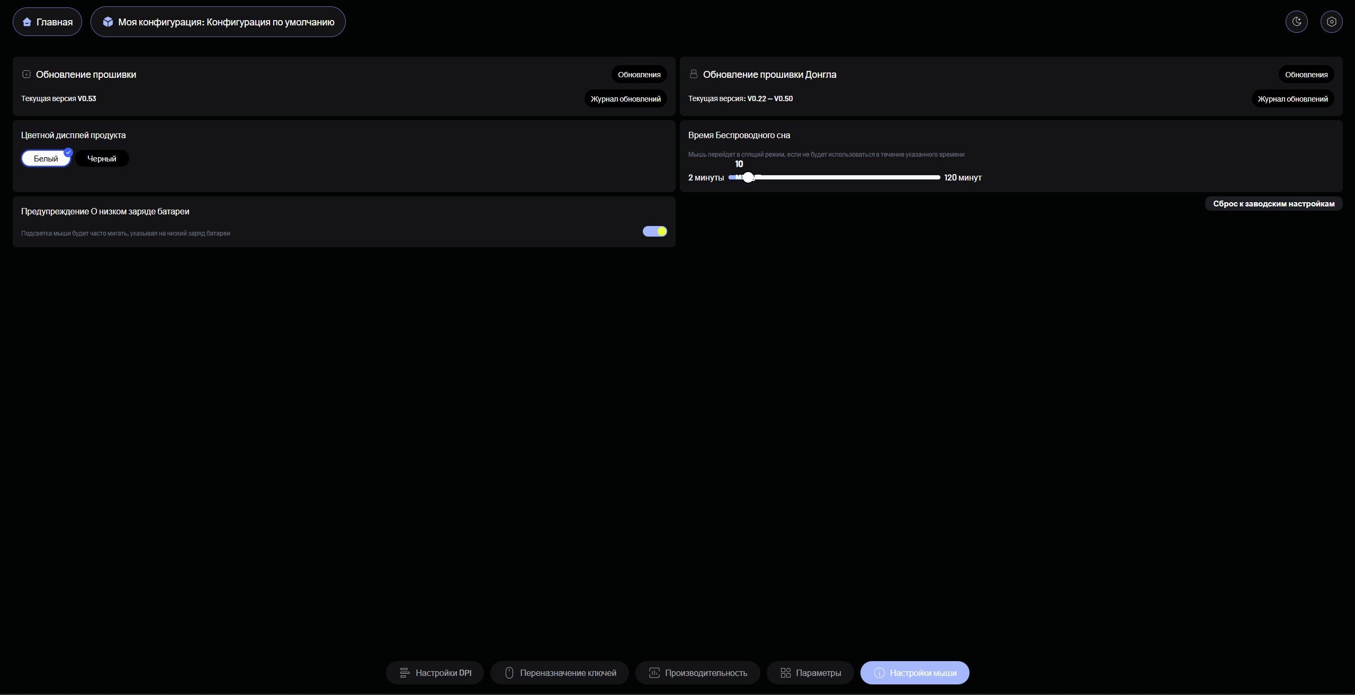Image resolution: width=1355 pixels, height=695 pixels.
Task: Open settings hexagon icon at top right
Action: point(1331,22)
